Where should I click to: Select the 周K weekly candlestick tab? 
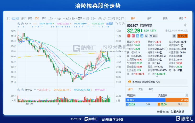click(44, 19)
